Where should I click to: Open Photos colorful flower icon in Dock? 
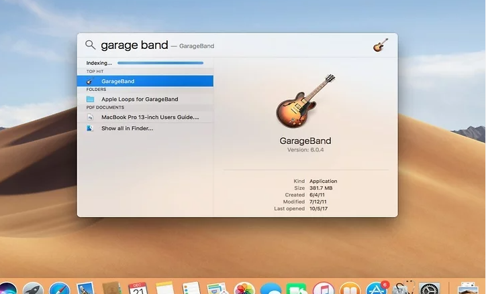(244, 288)
